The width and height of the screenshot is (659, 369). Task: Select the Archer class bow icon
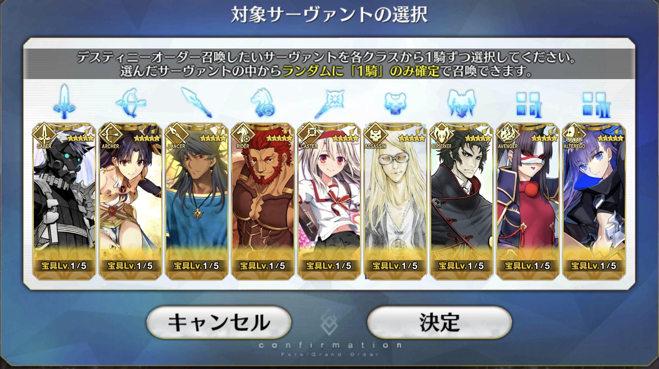[131, 103]
